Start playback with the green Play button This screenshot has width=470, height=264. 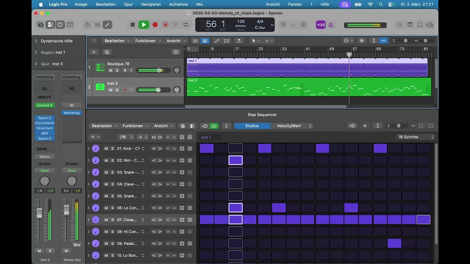pos(144,25)
